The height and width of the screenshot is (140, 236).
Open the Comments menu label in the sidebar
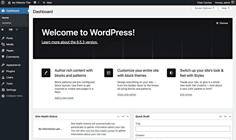13,57
